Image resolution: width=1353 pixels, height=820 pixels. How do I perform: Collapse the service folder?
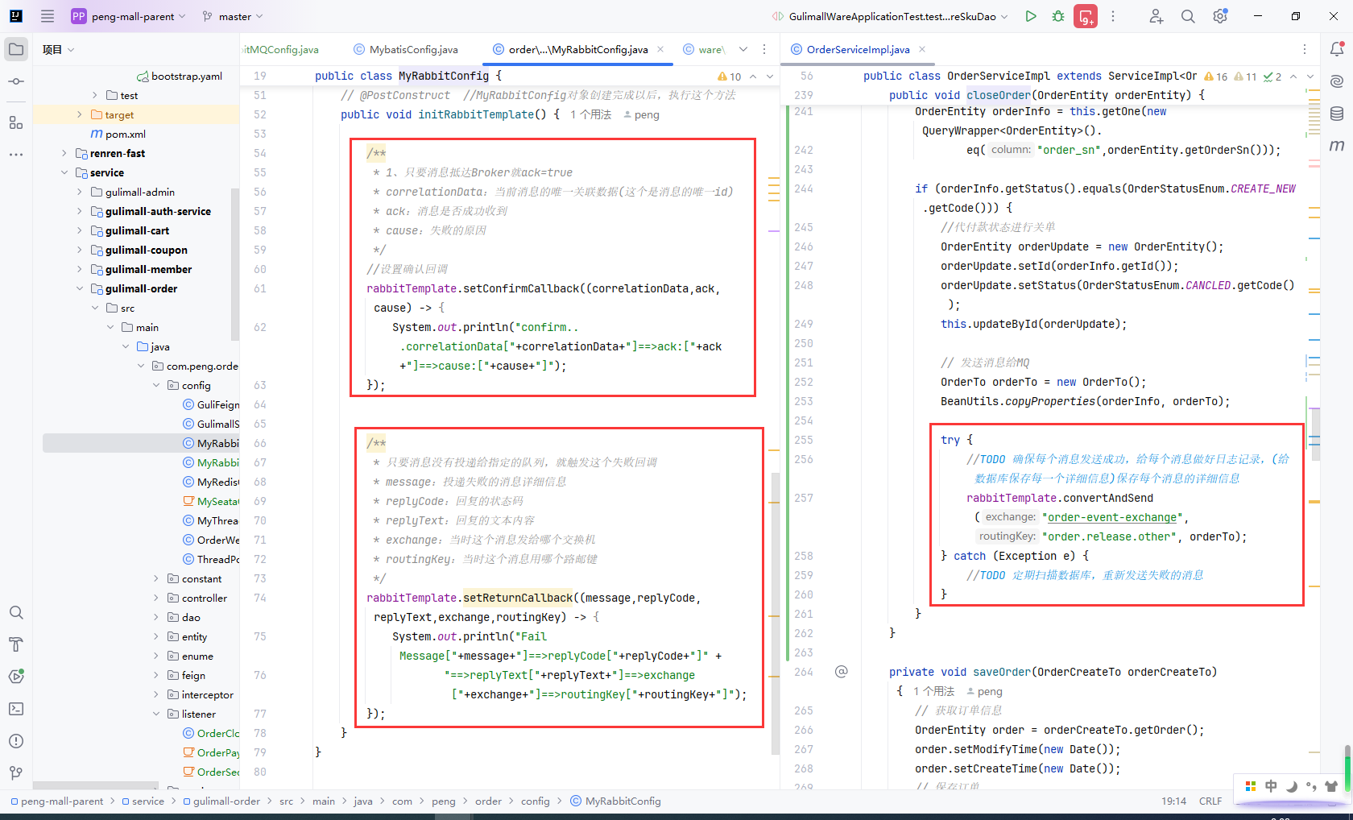[x=64, y=172]
